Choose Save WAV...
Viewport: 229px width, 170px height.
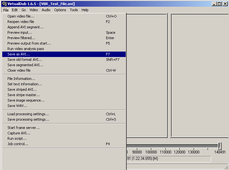pos(64,106)
